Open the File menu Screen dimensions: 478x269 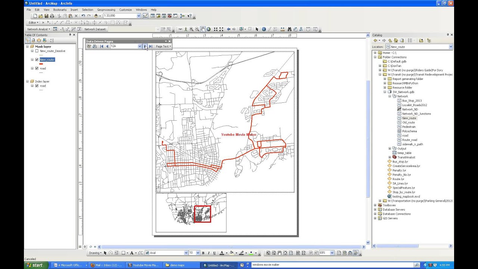29,10
